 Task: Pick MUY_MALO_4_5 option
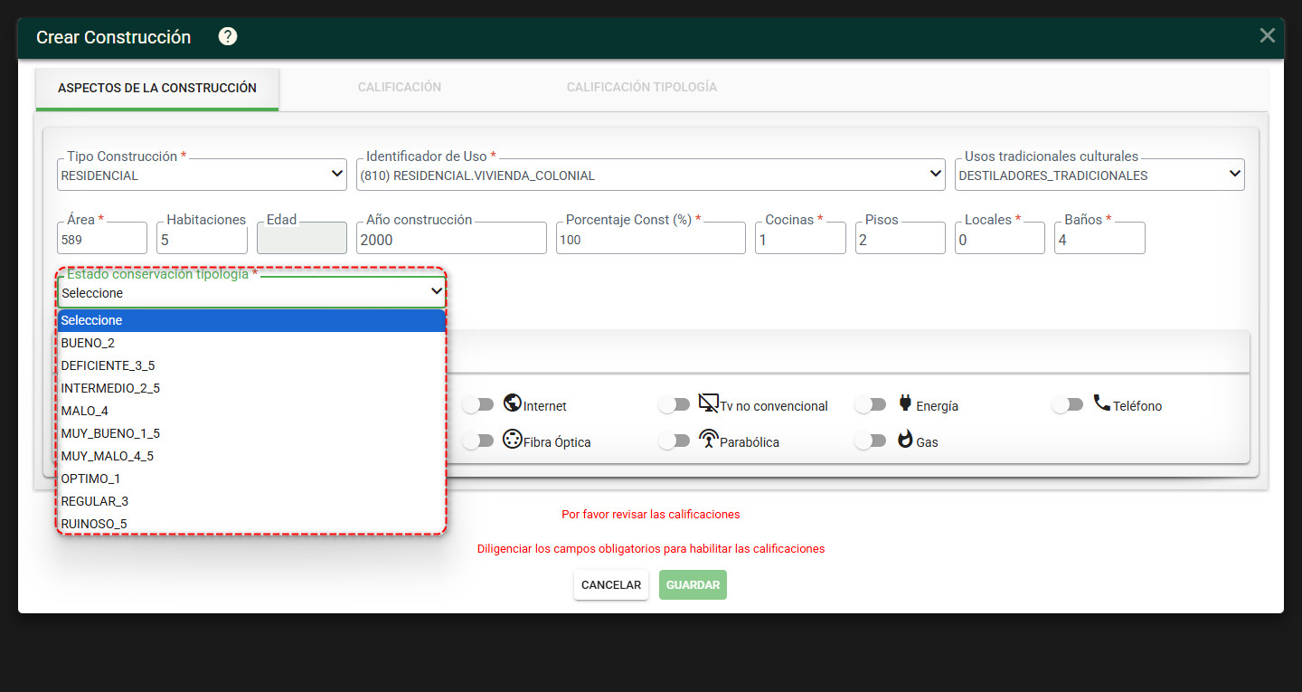tap(252, 456)
